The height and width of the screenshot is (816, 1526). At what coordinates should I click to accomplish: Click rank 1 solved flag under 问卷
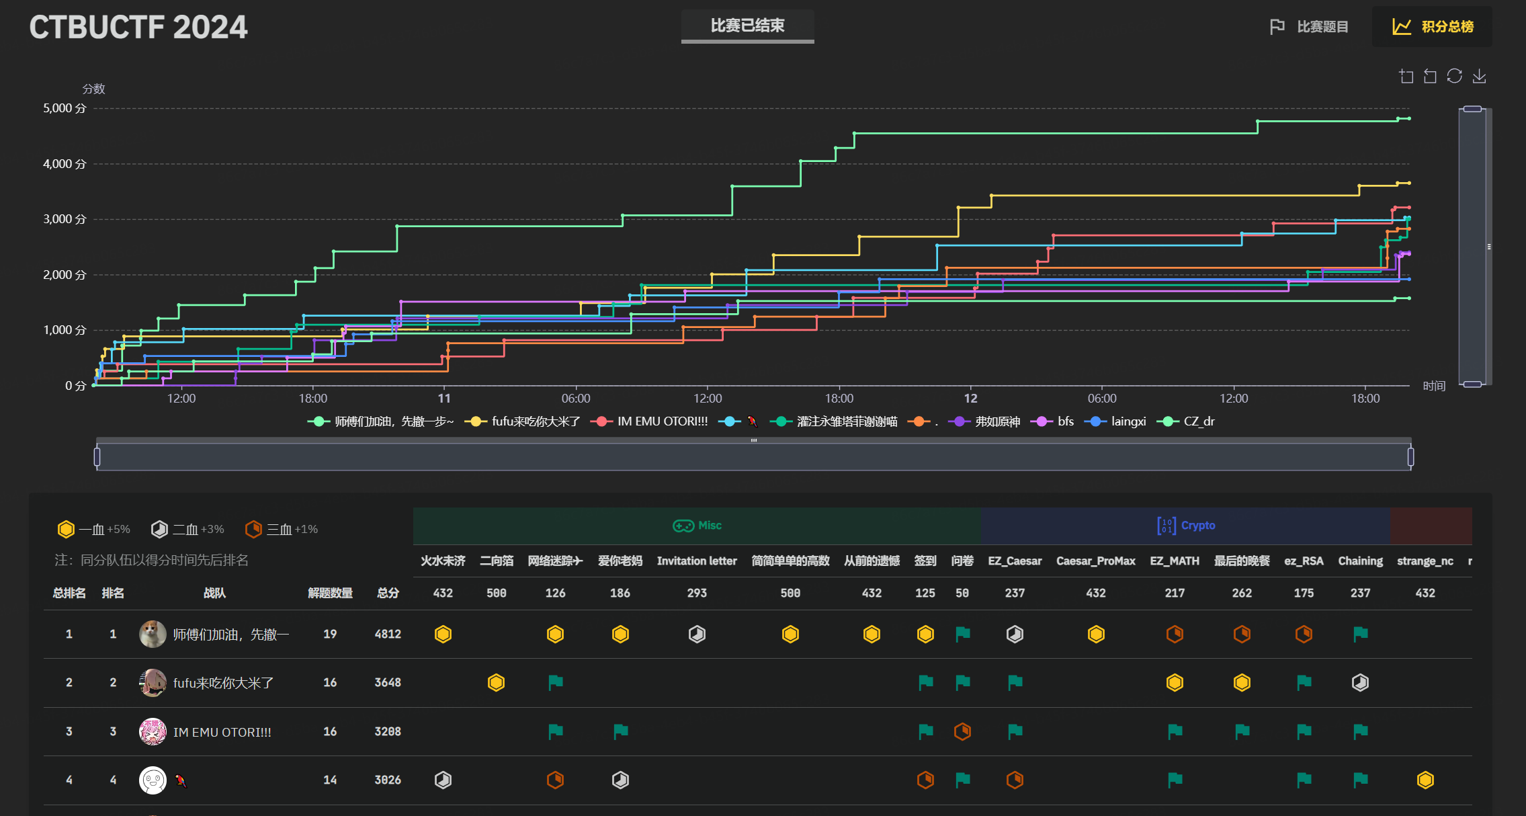pyautogui.click(x=962, y=634)
